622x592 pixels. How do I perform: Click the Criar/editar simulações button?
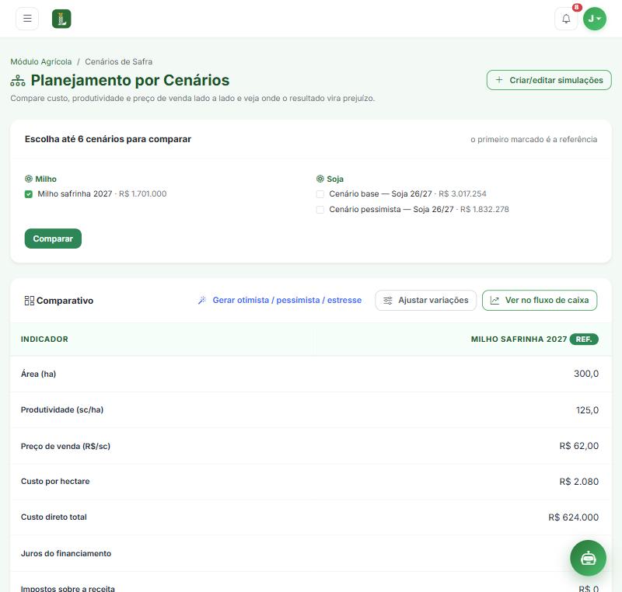point(549,80)
